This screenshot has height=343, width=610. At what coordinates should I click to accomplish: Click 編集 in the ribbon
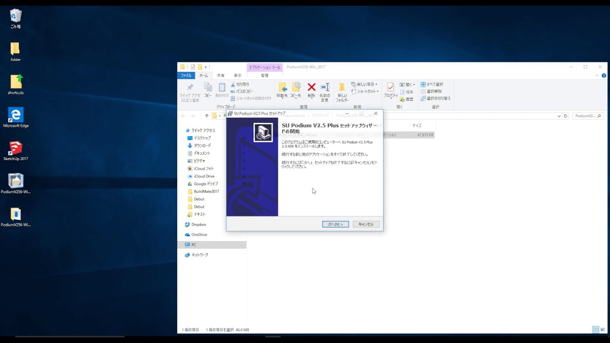coord(407,92)
